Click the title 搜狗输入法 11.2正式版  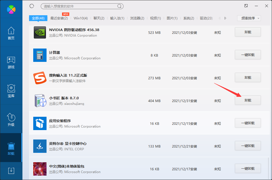[68, 75]
